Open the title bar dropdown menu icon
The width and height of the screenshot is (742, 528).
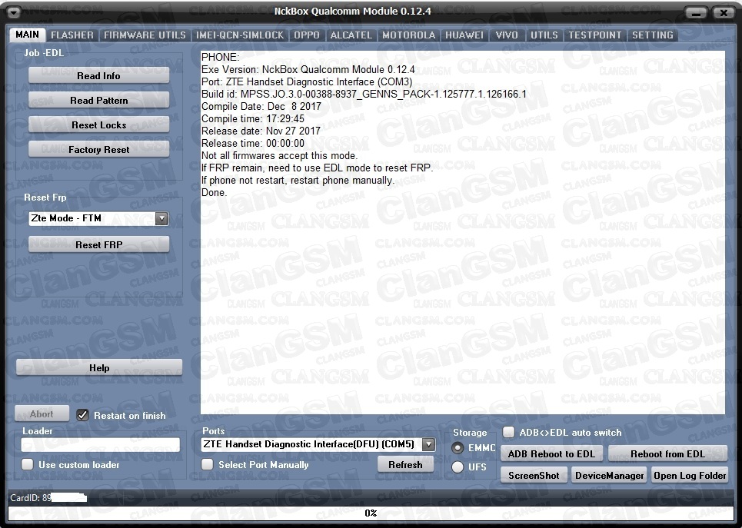click(x=14, y=12)
